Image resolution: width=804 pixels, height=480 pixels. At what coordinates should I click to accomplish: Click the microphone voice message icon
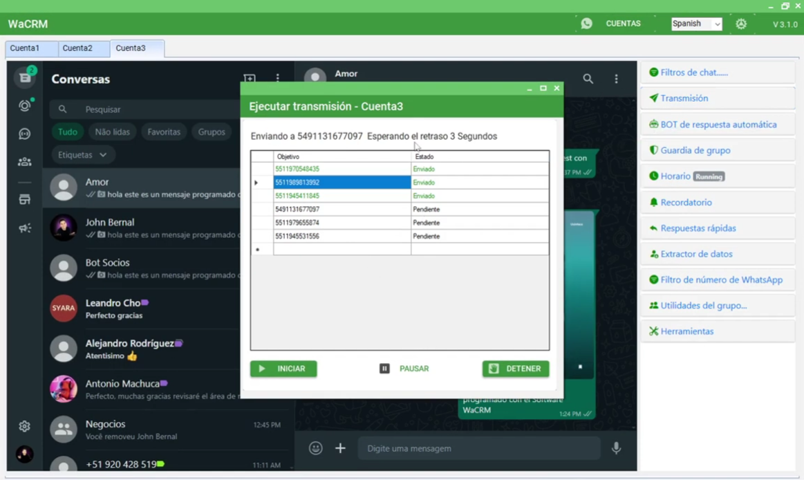[x=616, y=448]
